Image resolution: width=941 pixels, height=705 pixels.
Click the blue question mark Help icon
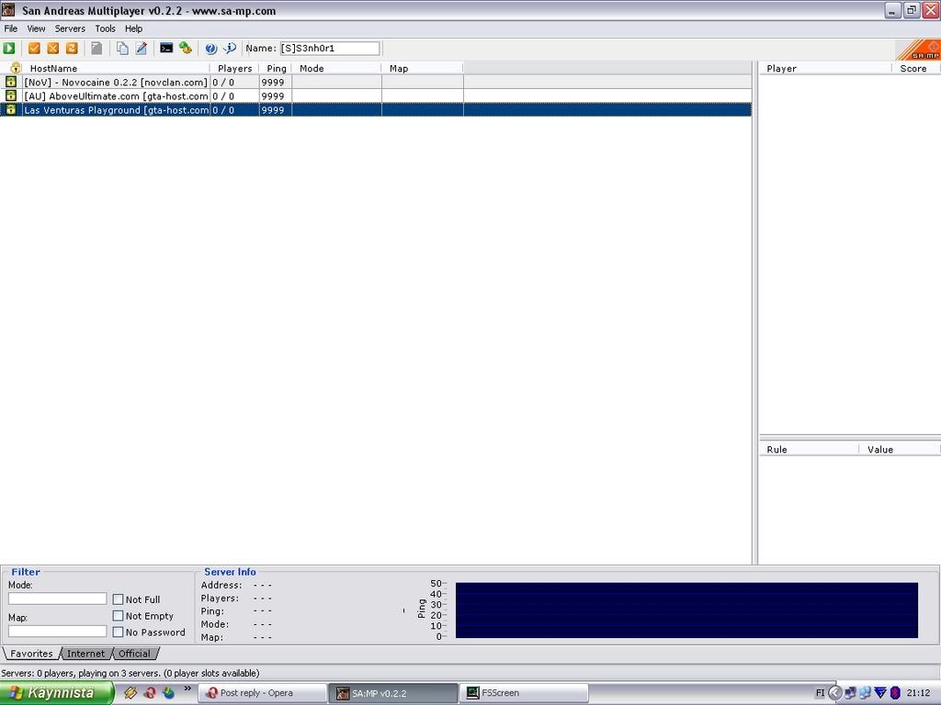coord(210,49)
